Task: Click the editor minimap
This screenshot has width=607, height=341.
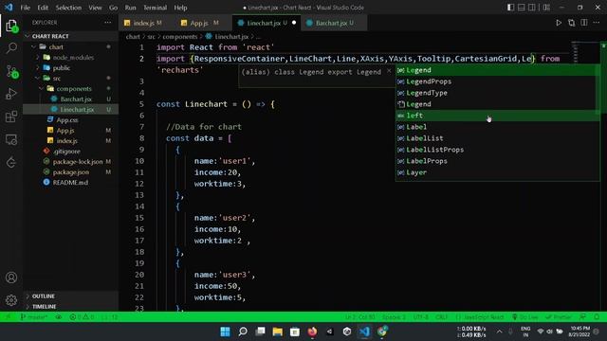Action: coord(575,52)
